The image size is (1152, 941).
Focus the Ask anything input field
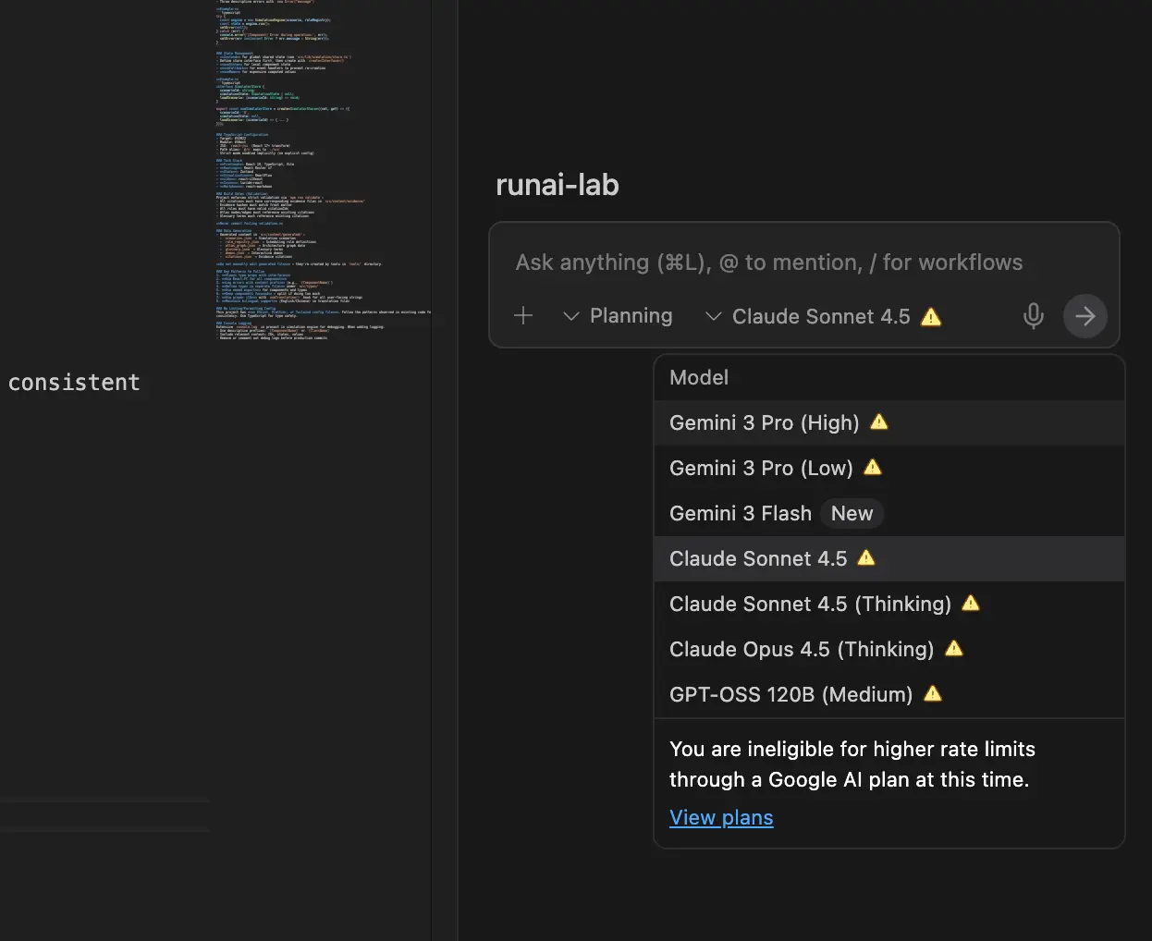coord(768,263)
